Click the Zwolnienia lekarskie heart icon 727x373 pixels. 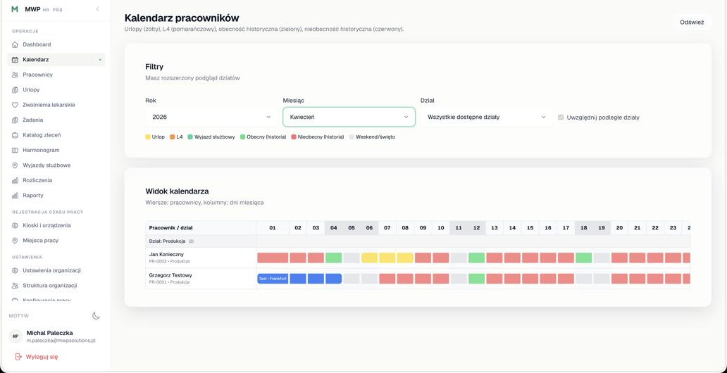[15, 105]
